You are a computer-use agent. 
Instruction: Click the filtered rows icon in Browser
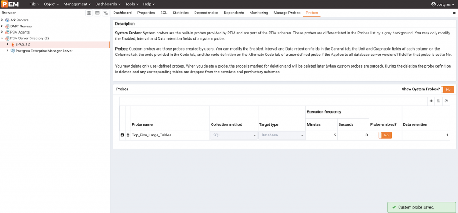tap(106, 13)
